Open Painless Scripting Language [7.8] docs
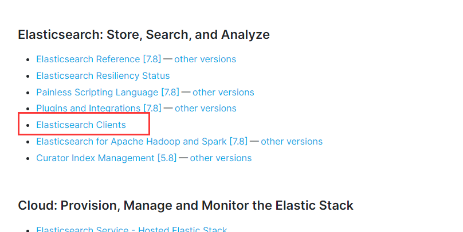The width and height of the screenshot is (463, 232). 107,92
